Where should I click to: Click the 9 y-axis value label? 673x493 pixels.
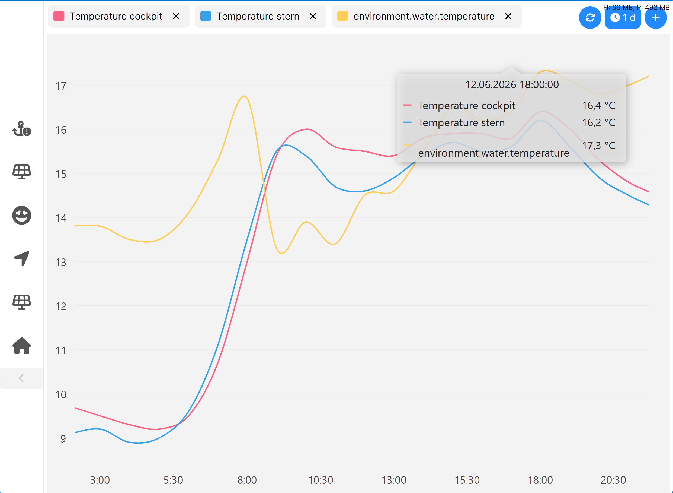[x=63, y=439]
